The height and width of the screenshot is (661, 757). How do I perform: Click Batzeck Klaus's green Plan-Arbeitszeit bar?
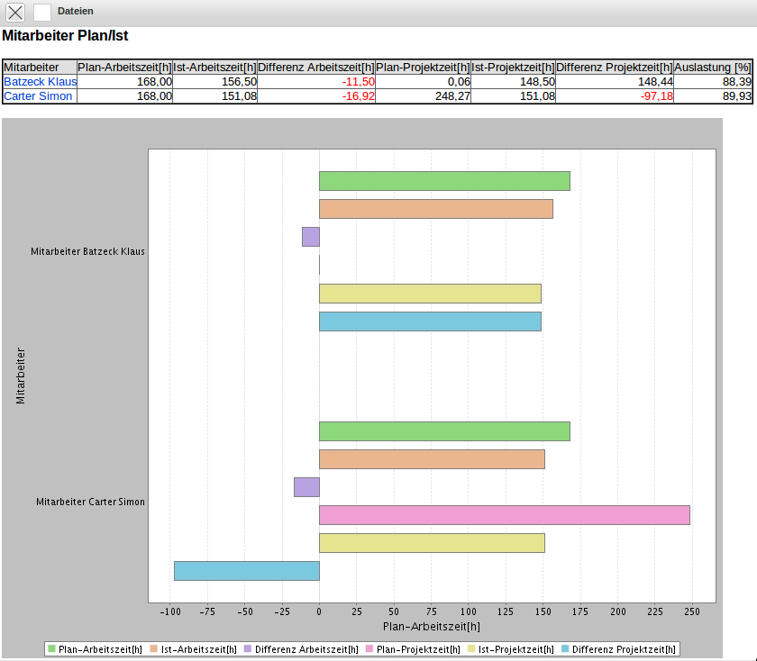[x=444, y=181]
